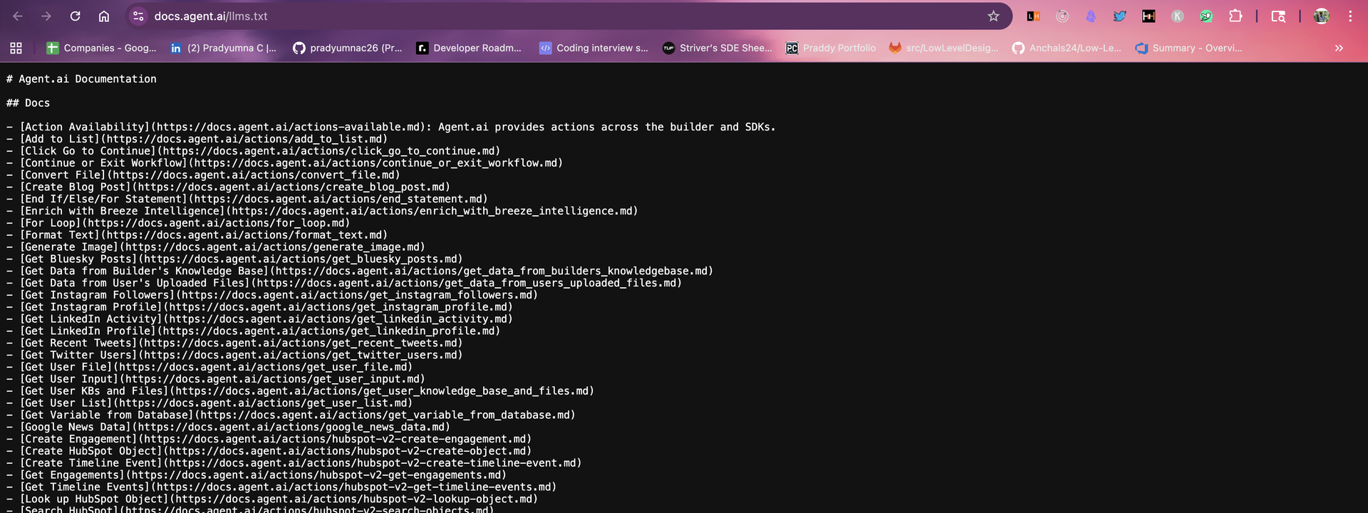Click the Get Data from Builder's Knowledge Base line
This screenshot has height=513, width=1368.
tap(360, 271)
